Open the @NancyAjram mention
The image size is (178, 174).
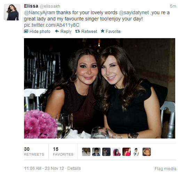click(x=39, y=12)
